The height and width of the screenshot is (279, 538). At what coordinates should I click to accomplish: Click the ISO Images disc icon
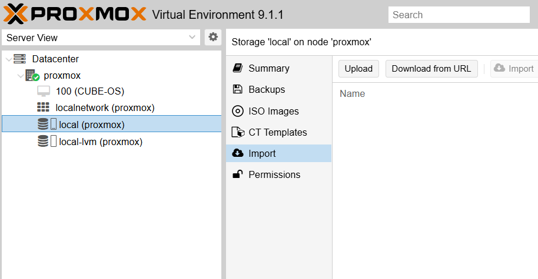pyautogui.click(x=238, y=111)
